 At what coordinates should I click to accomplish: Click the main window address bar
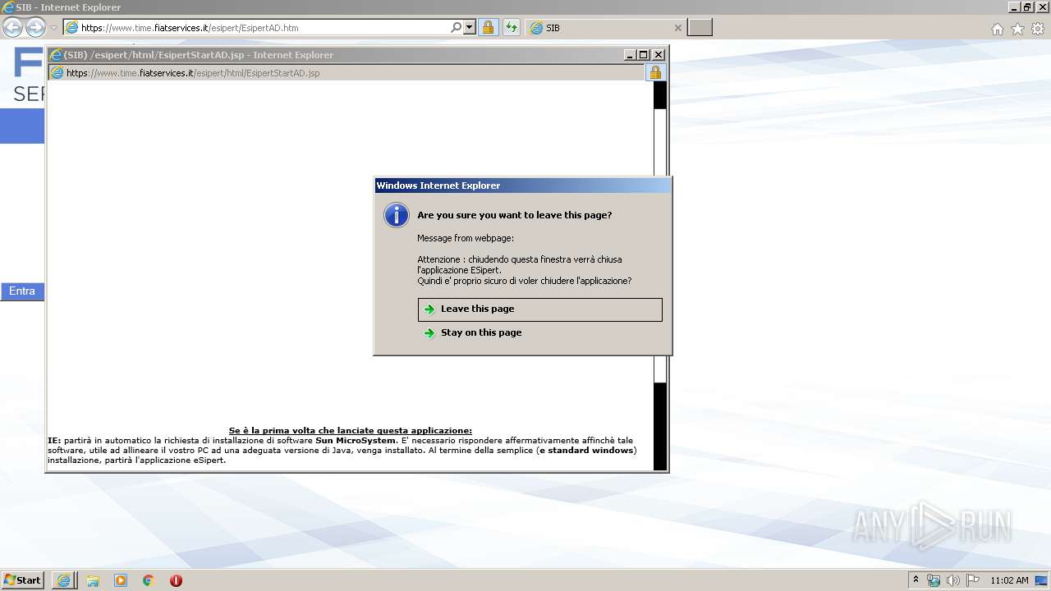pyautogui.click(x=258, y=27)
